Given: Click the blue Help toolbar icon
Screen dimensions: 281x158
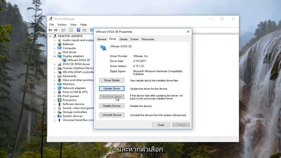Looking at the screenshot, I should [79, 30].
